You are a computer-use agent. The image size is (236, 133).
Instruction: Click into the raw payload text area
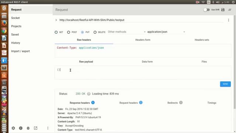pyautogui.click(x=143, y=73)
